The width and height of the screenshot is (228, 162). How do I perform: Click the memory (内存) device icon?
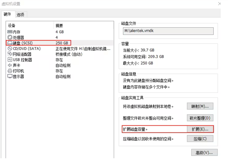coord(10,32)
